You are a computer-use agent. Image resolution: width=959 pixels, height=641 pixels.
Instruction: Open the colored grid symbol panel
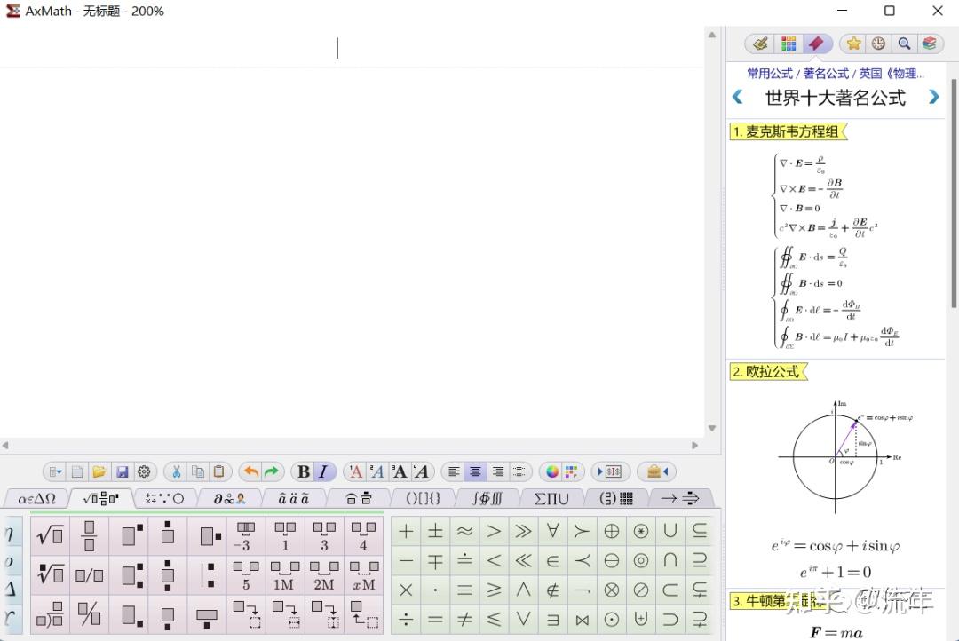pyautogui.click(x=789, y=44)
